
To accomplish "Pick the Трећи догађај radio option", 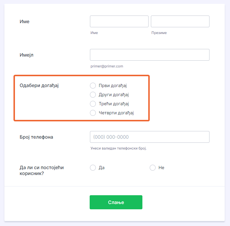I will pyautogui.click(x=93, y=104).
